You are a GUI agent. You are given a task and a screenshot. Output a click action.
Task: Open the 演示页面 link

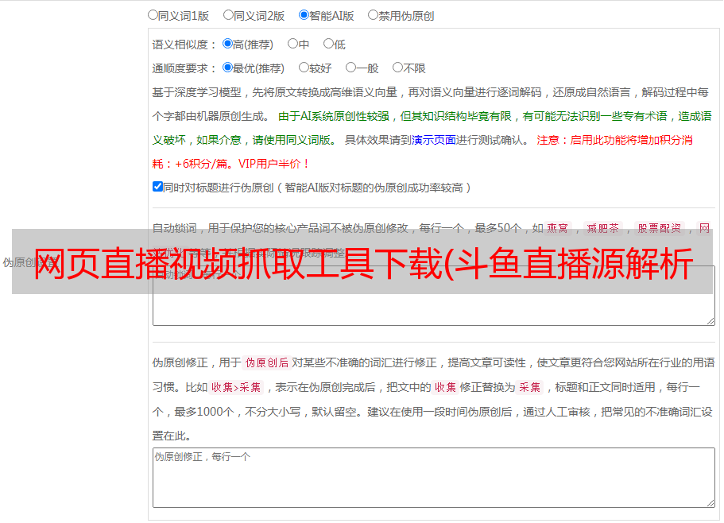434,140
